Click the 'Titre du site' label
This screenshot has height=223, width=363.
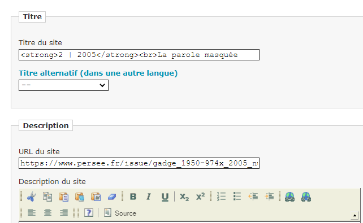pyautogui.click(x=40, y=43)
